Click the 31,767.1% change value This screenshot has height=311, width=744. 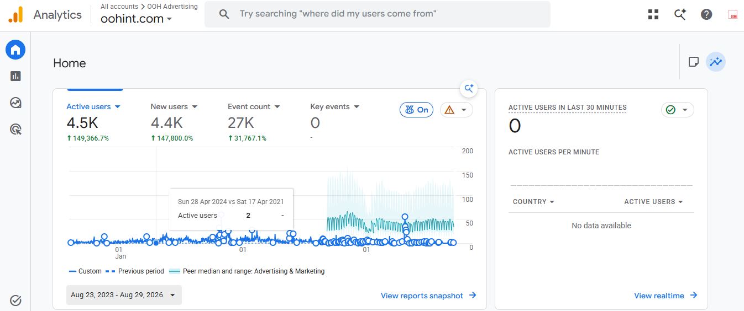click(247, 138)
